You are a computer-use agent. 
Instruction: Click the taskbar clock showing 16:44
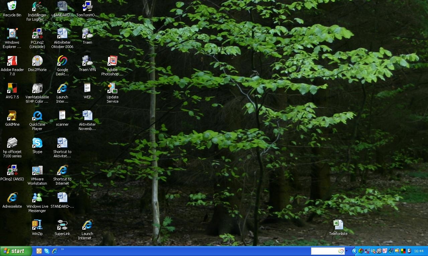419,251
